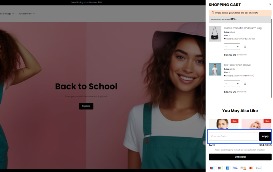This screenshot has width=273, height=172.
Task: Click the $84.00 US total amount
Action: coord(265,145)
